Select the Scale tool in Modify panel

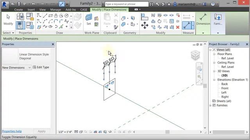tap(171, 21)
